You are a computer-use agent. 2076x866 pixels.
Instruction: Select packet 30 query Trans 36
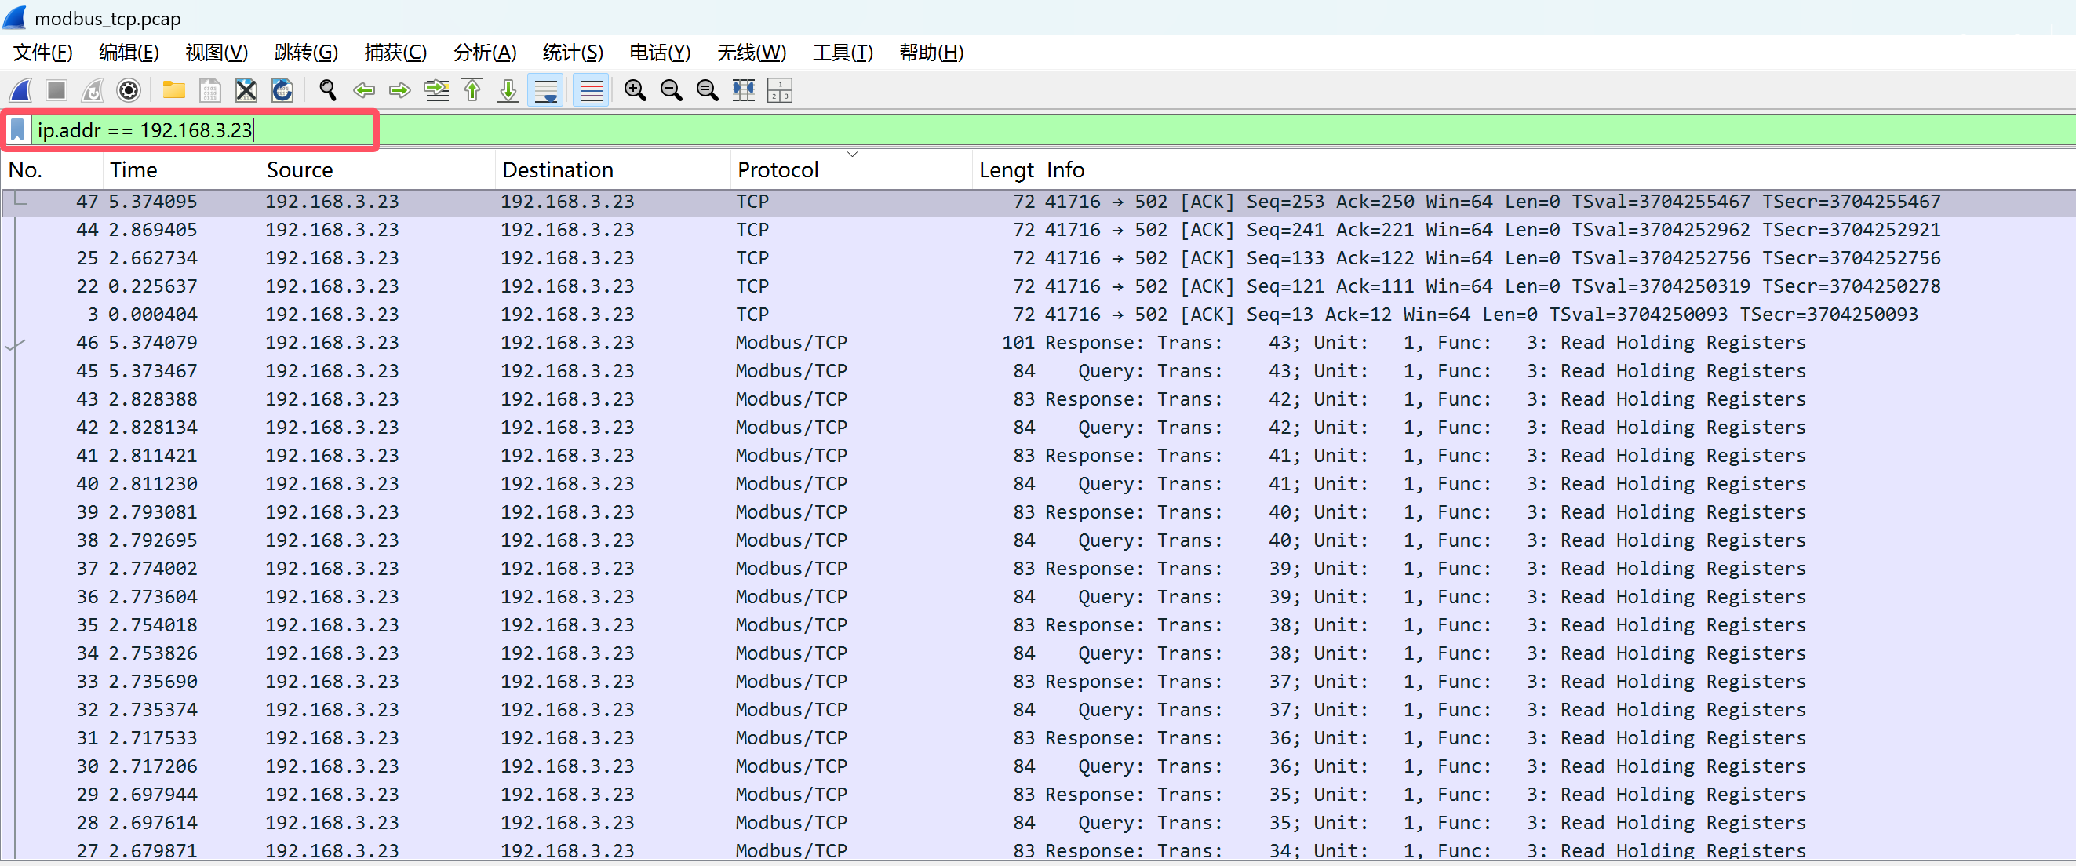pyautogui.click(x=1038, y=766)
